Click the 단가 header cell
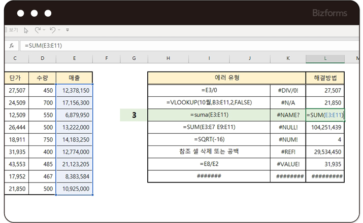This screenshot has height=223, width=363. 16,78
